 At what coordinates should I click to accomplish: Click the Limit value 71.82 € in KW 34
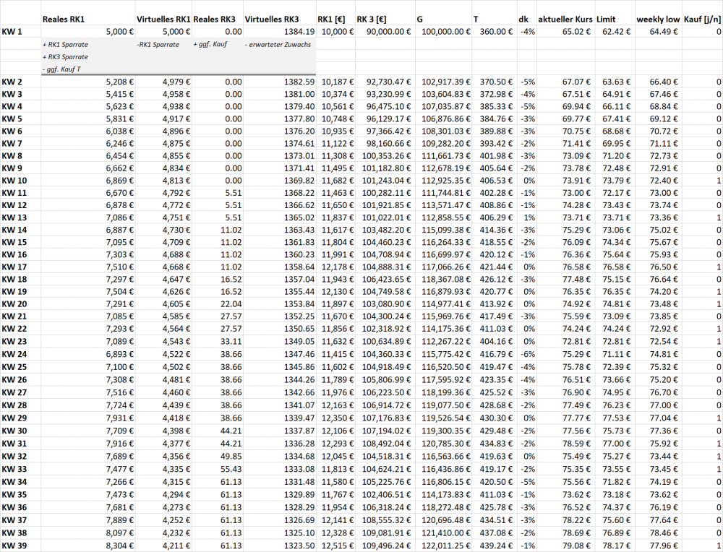click(x=617, y=482)
